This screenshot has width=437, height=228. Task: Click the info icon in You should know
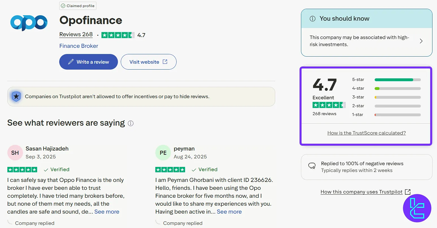pyautogui.click(x=313, y=19)
